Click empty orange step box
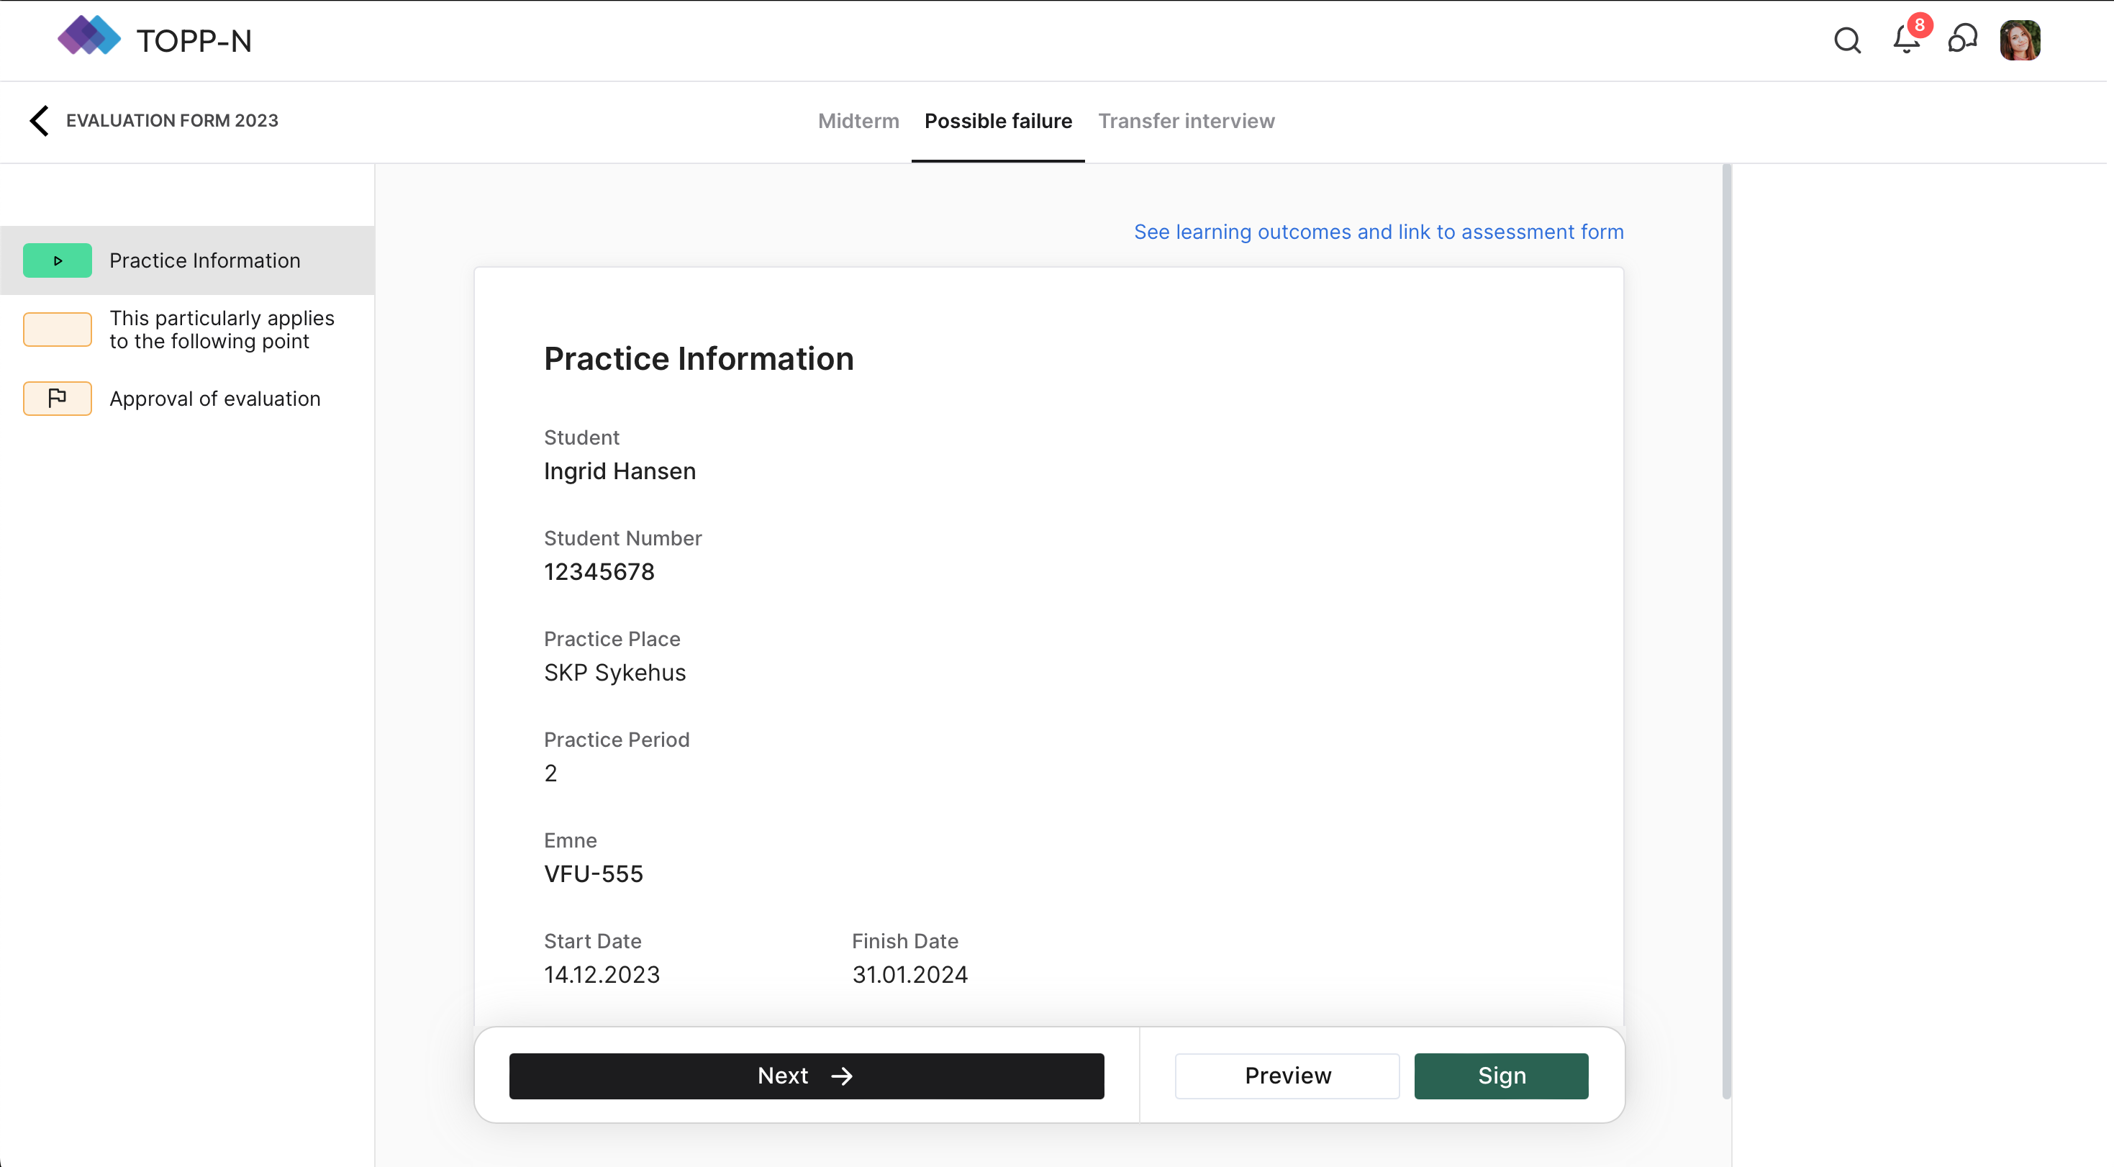 pos(58,330)
